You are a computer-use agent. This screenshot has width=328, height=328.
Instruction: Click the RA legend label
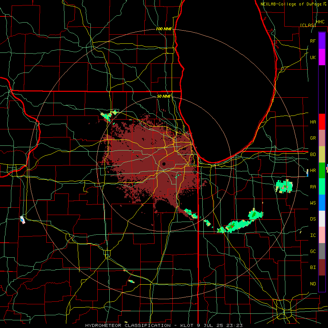(313, 187)
